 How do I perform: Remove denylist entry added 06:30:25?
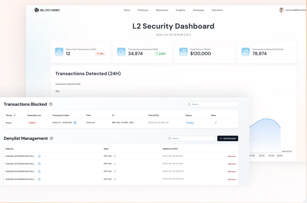pyautogui.click(x=232, y=172)
